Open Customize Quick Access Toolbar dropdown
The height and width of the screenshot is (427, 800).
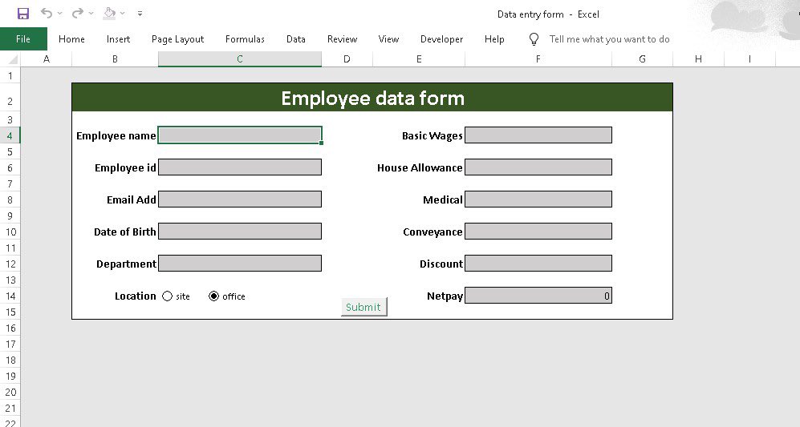click(x=140, y=14)
